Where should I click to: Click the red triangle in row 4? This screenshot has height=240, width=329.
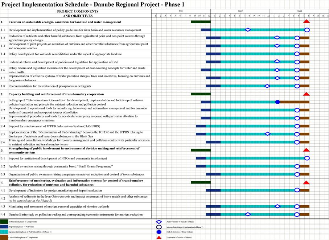coord(306,182)
